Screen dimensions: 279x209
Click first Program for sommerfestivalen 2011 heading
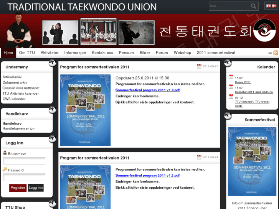pyautogui.click(x=95, y=67)
